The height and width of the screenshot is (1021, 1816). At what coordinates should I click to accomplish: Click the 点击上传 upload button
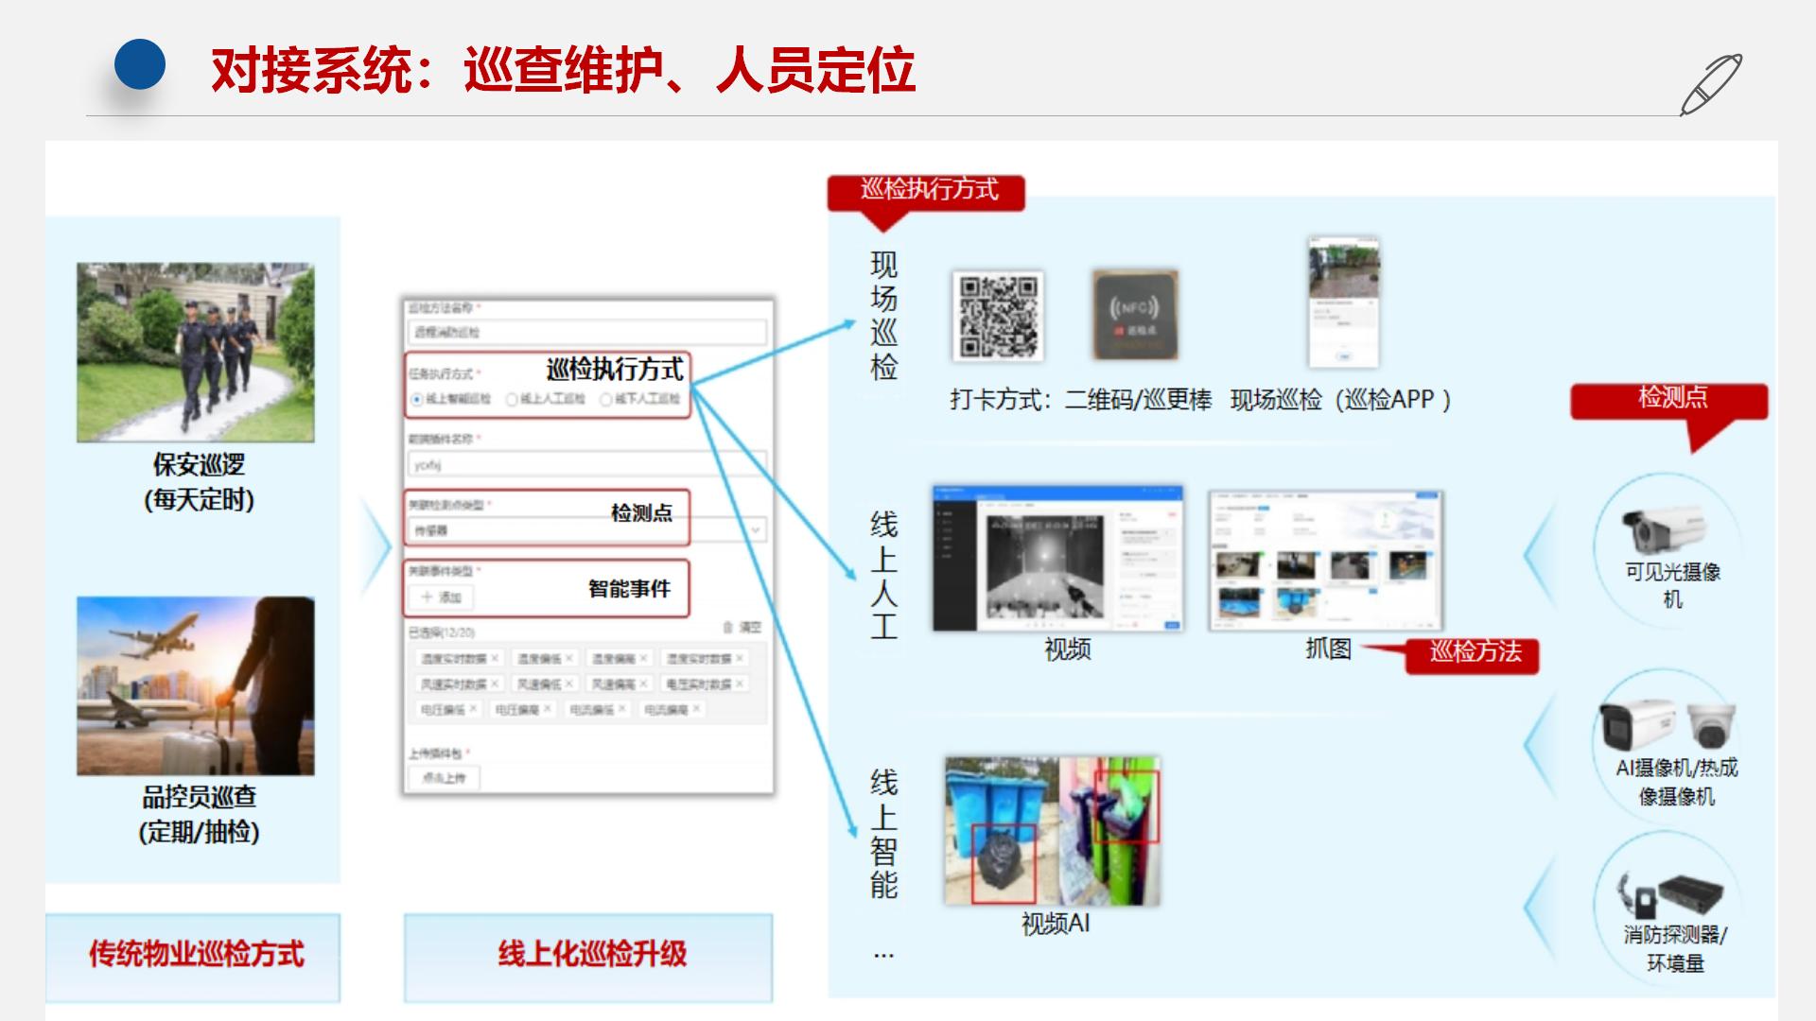tap(442, 776)
